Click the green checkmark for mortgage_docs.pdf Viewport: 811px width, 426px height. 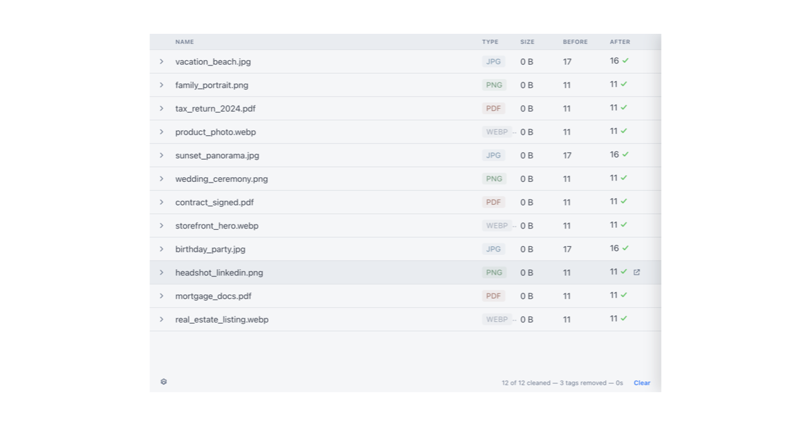pyautogui.click(x=624, y=295)
